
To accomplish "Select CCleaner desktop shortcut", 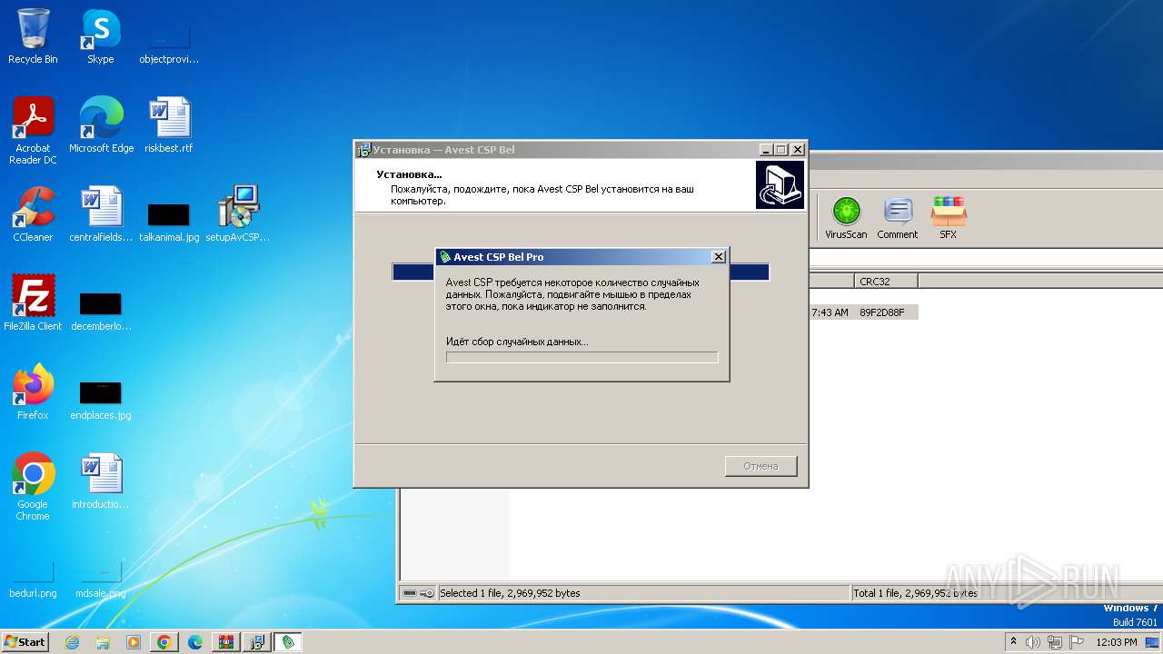I will pyautogui.click(x=33, y=214).
